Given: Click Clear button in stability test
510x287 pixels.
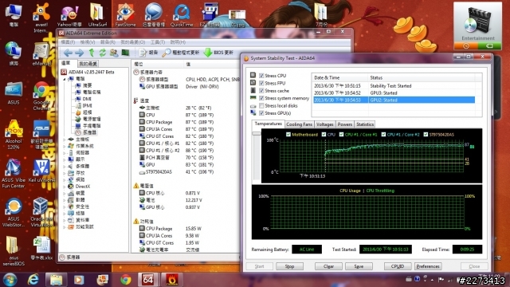Looking at the screenshot, I should tap(328, 266).
